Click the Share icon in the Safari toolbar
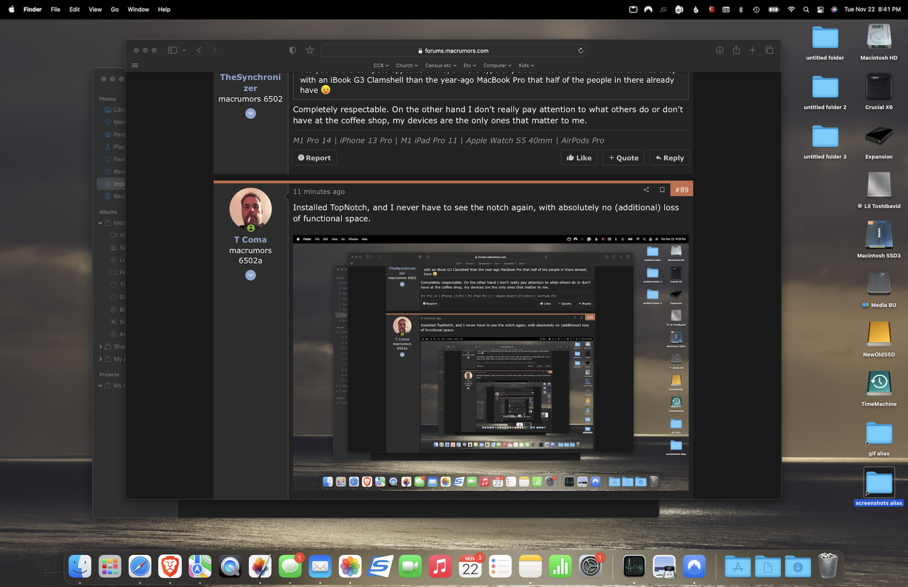 (x=736, y=50)
